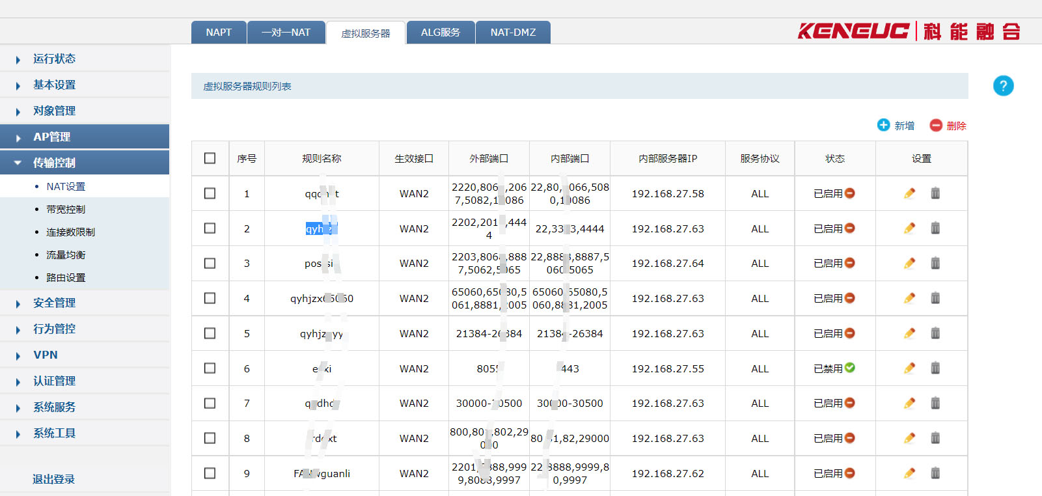1042x496 pixels.
Task: Expand the 运行状态 sidebar menu
Action: (x=54, y=59)
